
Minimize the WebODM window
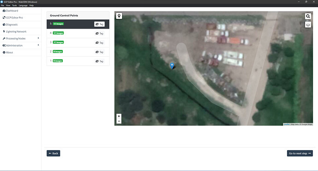coord(299,2)
